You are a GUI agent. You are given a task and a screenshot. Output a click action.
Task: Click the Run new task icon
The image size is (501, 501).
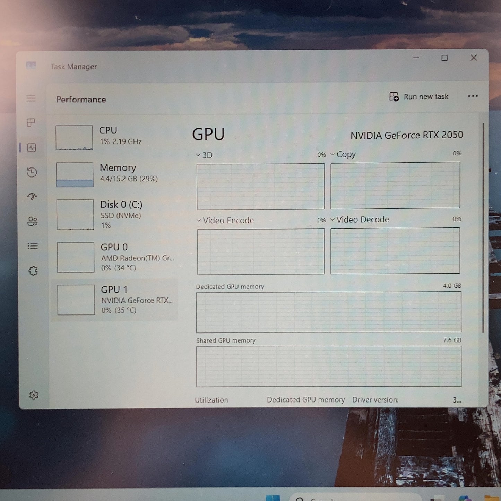[394, 96]
